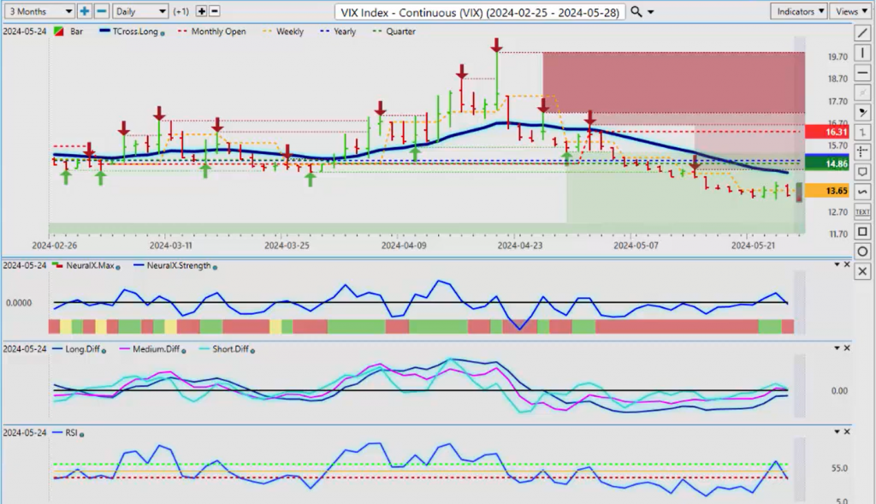
Task: Click the VIX Index symbol title field
Action: [x=480, y=11]
